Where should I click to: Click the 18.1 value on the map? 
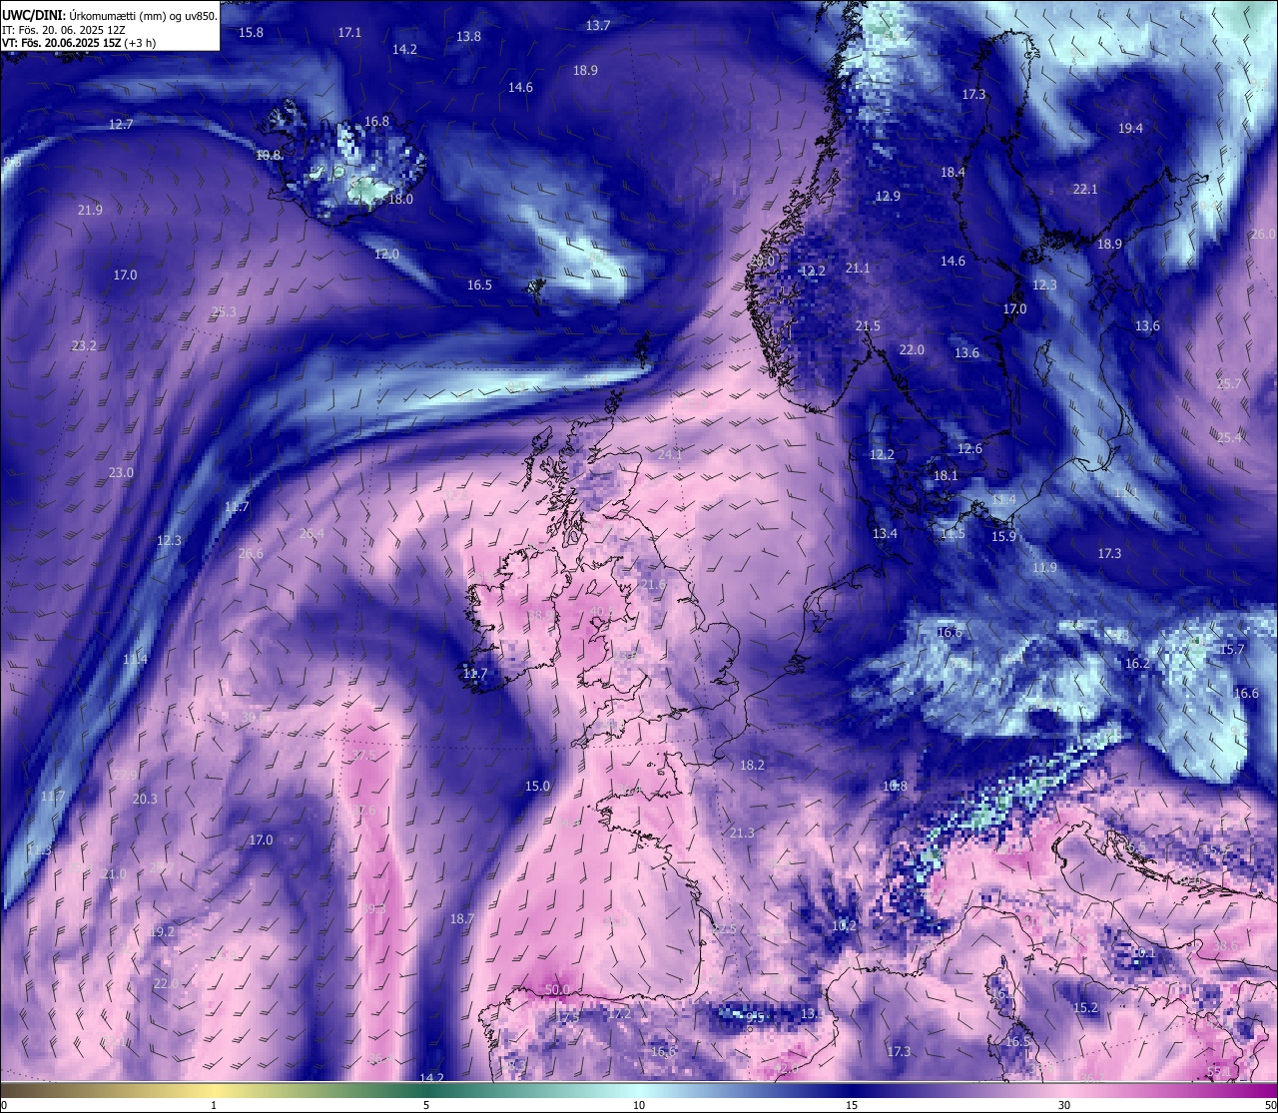946,475
